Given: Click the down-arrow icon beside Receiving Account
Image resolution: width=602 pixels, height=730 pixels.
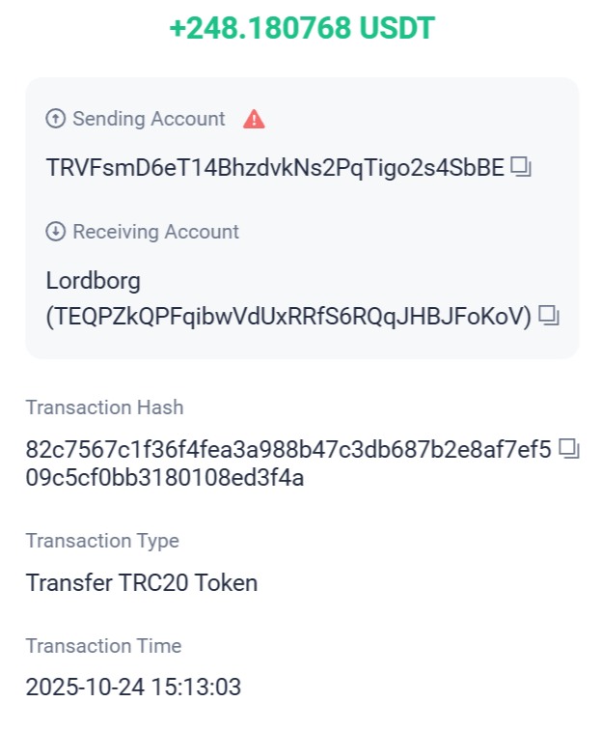Looking at the screenshot, I should [x=56, y=232].
